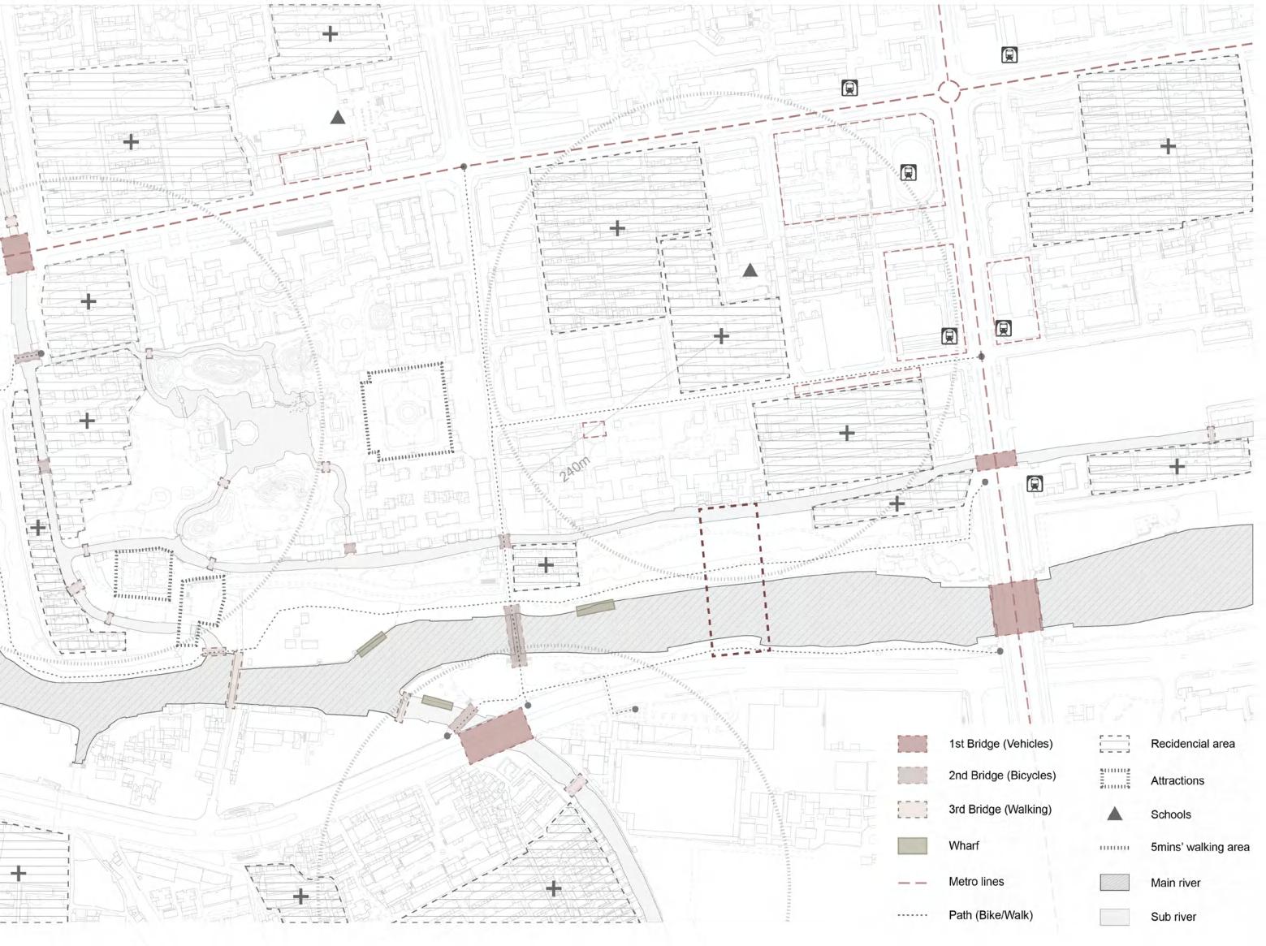1266x946 pixels.
Task: Select the 2nd Bridge (Bicycles) legend swatch
Action: tap(912, 775)
